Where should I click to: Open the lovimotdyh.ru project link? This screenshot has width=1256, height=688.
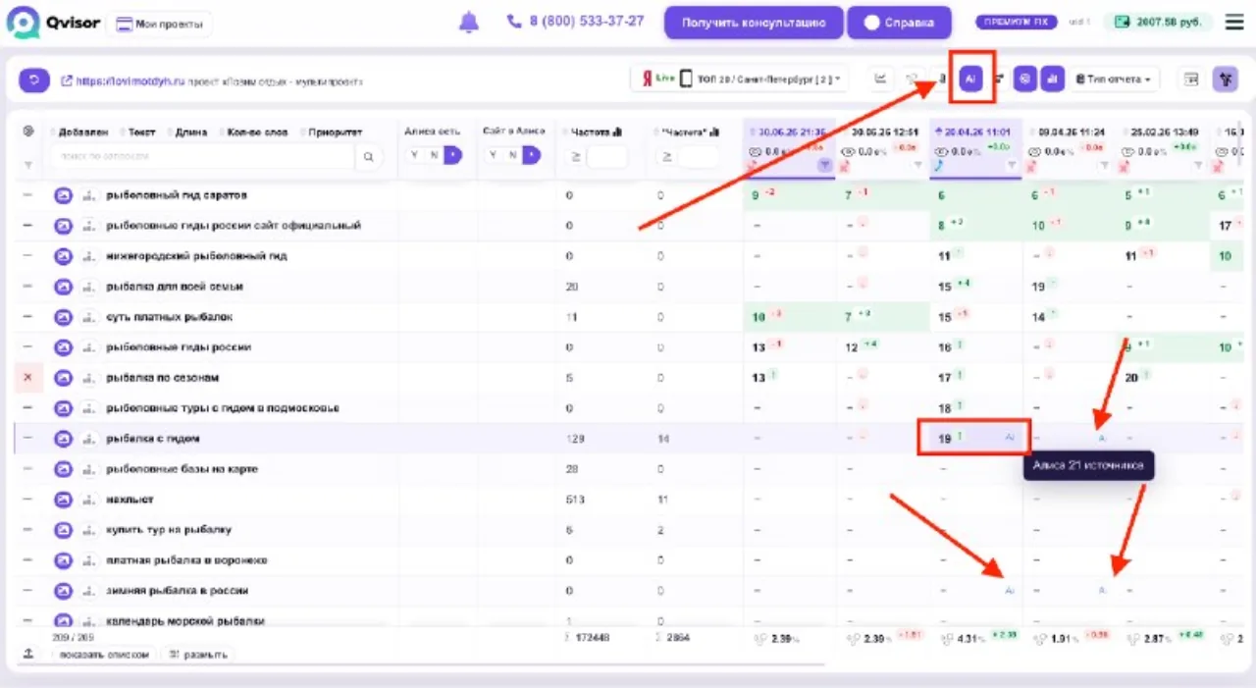click(124, 81)
